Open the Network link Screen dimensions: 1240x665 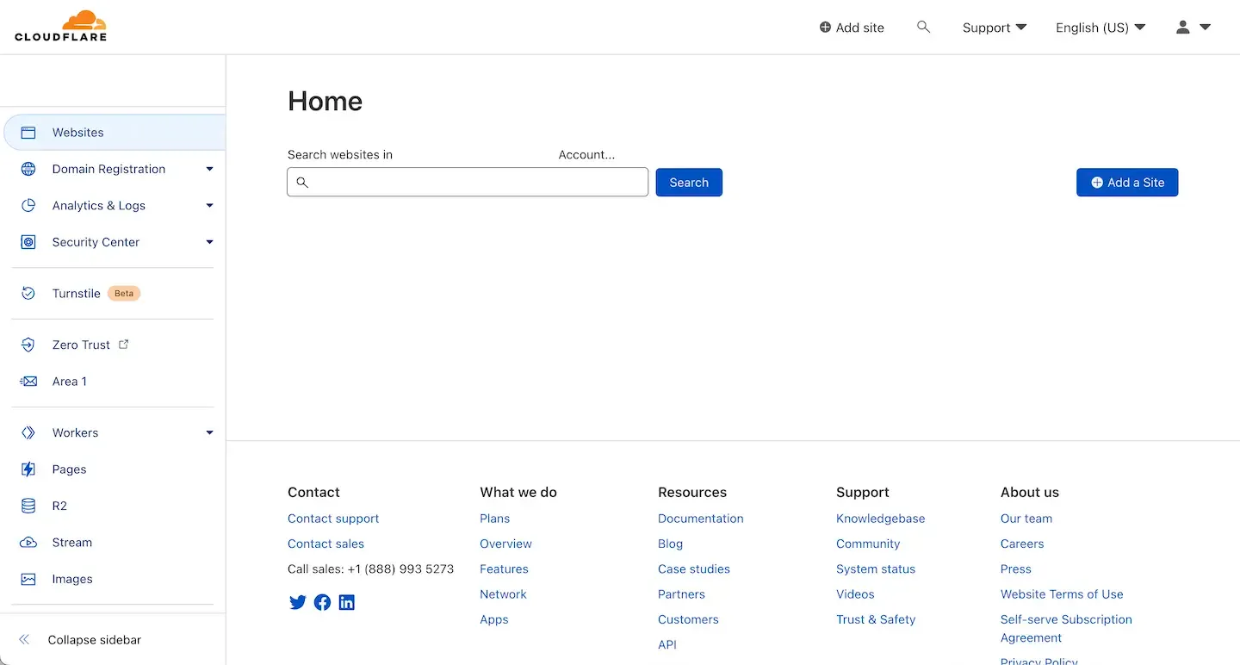coord(503,594)
